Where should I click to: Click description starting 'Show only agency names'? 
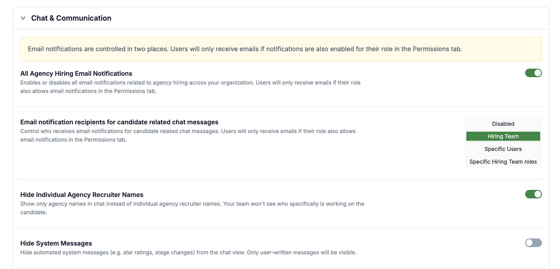pyautogui.click(x=192, y=208)
